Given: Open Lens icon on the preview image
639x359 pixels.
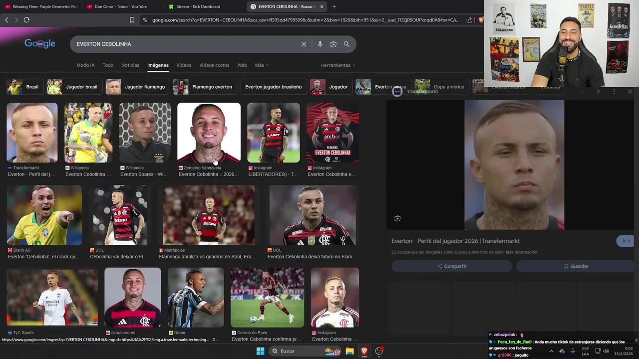Looking at the screenshot, I should (397, 218).
